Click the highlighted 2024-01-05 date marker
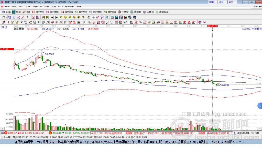 tap(212, 26)
